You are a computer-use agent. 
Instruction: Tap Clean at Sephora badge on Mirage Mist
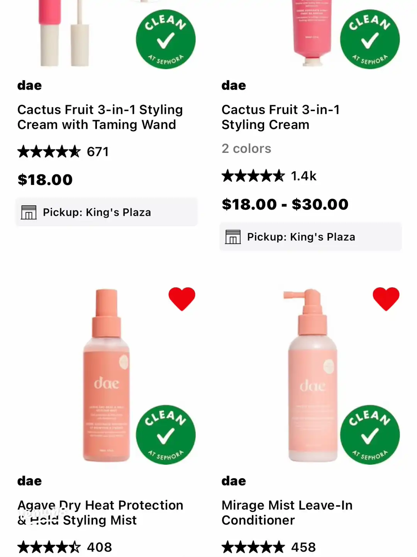[x=370, y=435]
